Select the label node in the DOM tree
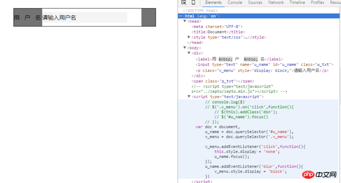Viewport: 341px width, 183px height. [239, 59]
